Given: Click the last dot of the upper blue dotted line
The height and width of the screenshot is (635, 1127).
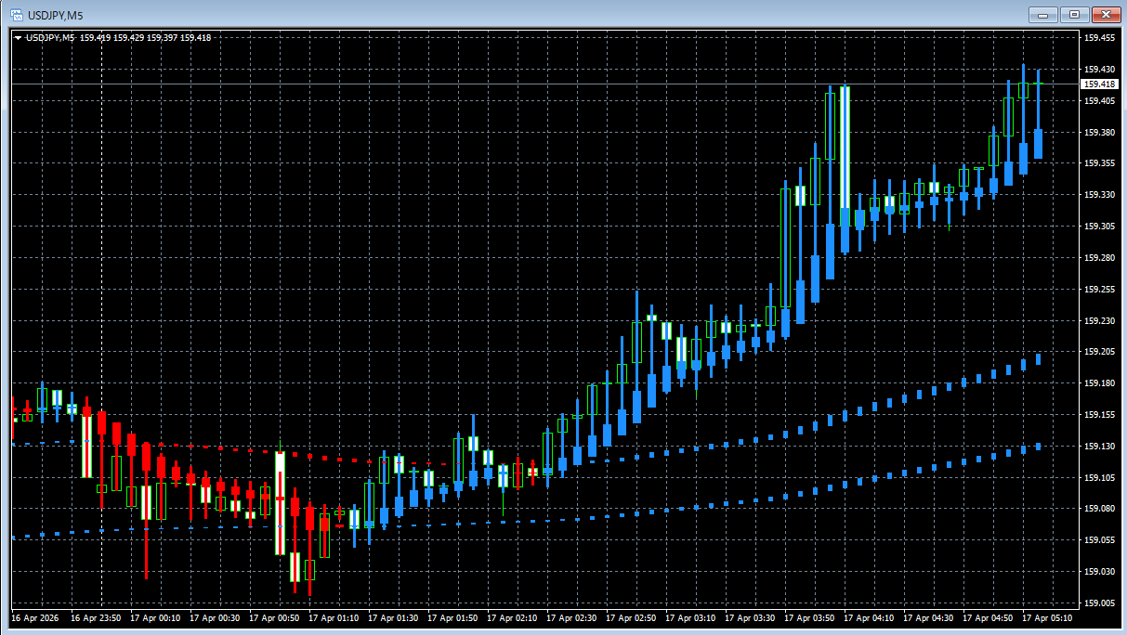Looking at the screenshot, I should click(1038, 358).
